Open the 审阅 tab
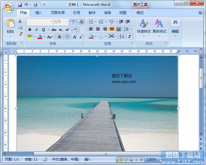Image resolution: width=206 pixels, height=165 pixels. pyautogui.click(x=107, y=13)
